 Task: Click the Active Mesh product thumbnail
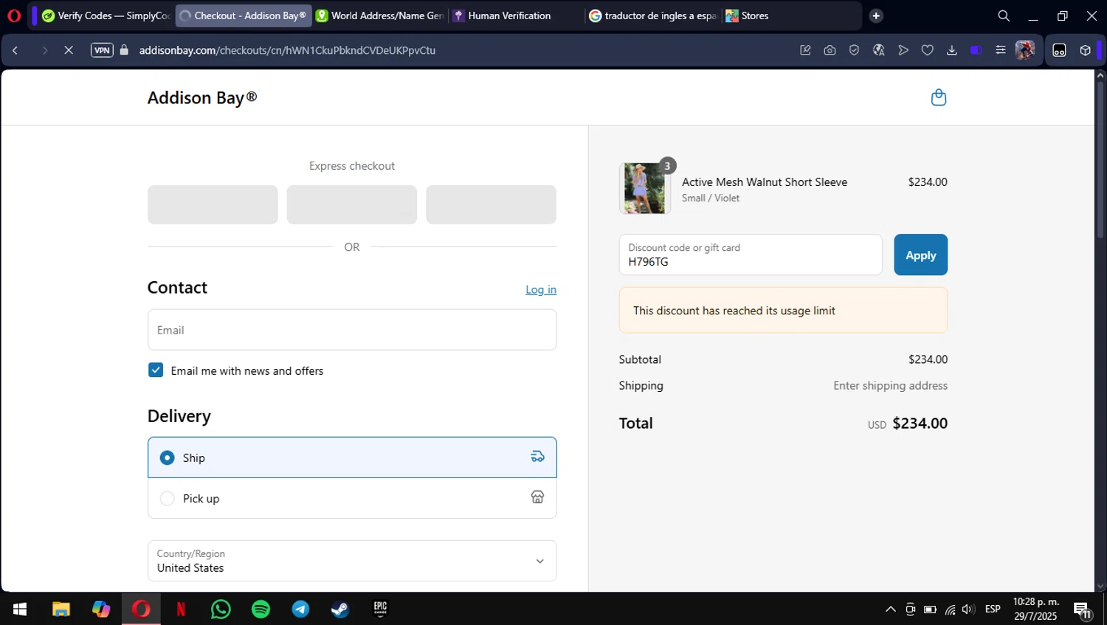point(644,188)
